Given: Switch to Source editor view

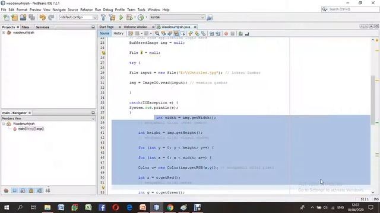Looking at the screenshot, I should (104, 34).
